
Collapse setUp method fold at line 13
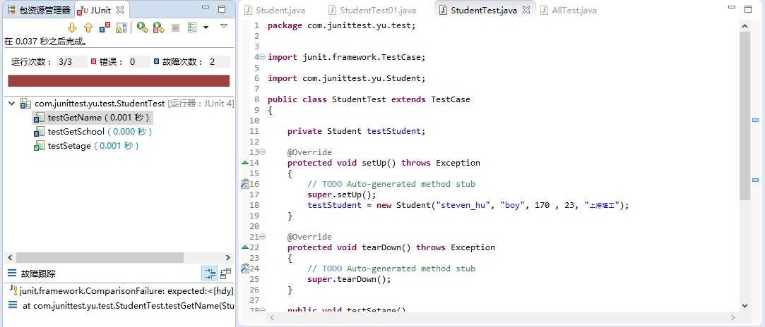[263, 152]
